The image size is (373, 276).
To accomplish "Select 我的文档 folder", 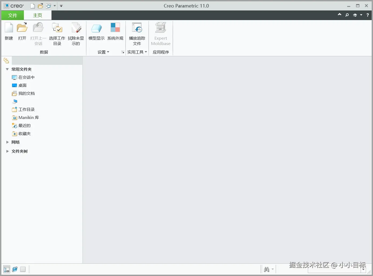I will point(23,94).
